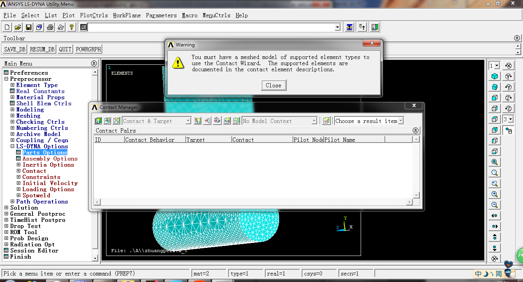Image resolution: width=523 pixels, height=282 pixels.
Task: Click the Open file folder icon
Action: click(18, 27)
